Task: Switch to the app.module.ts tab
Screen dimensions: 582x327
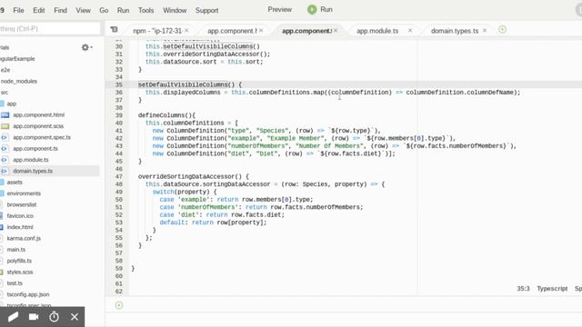Action: [377, 31]
